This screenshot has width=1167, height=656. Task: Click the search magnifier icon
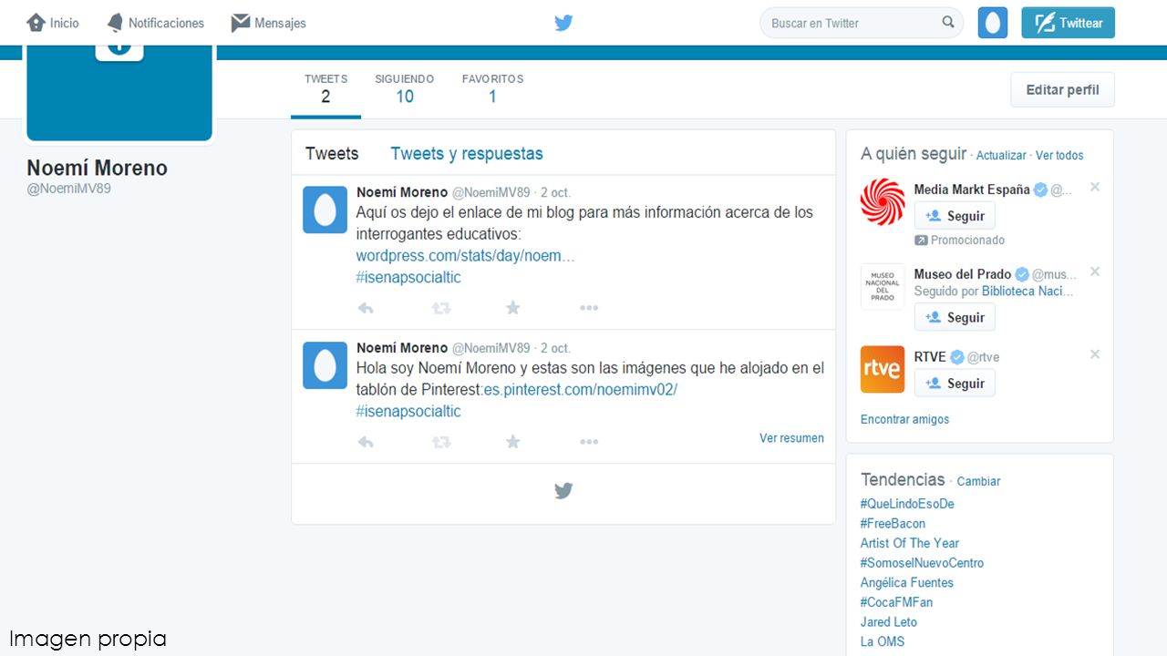[948, 23]
